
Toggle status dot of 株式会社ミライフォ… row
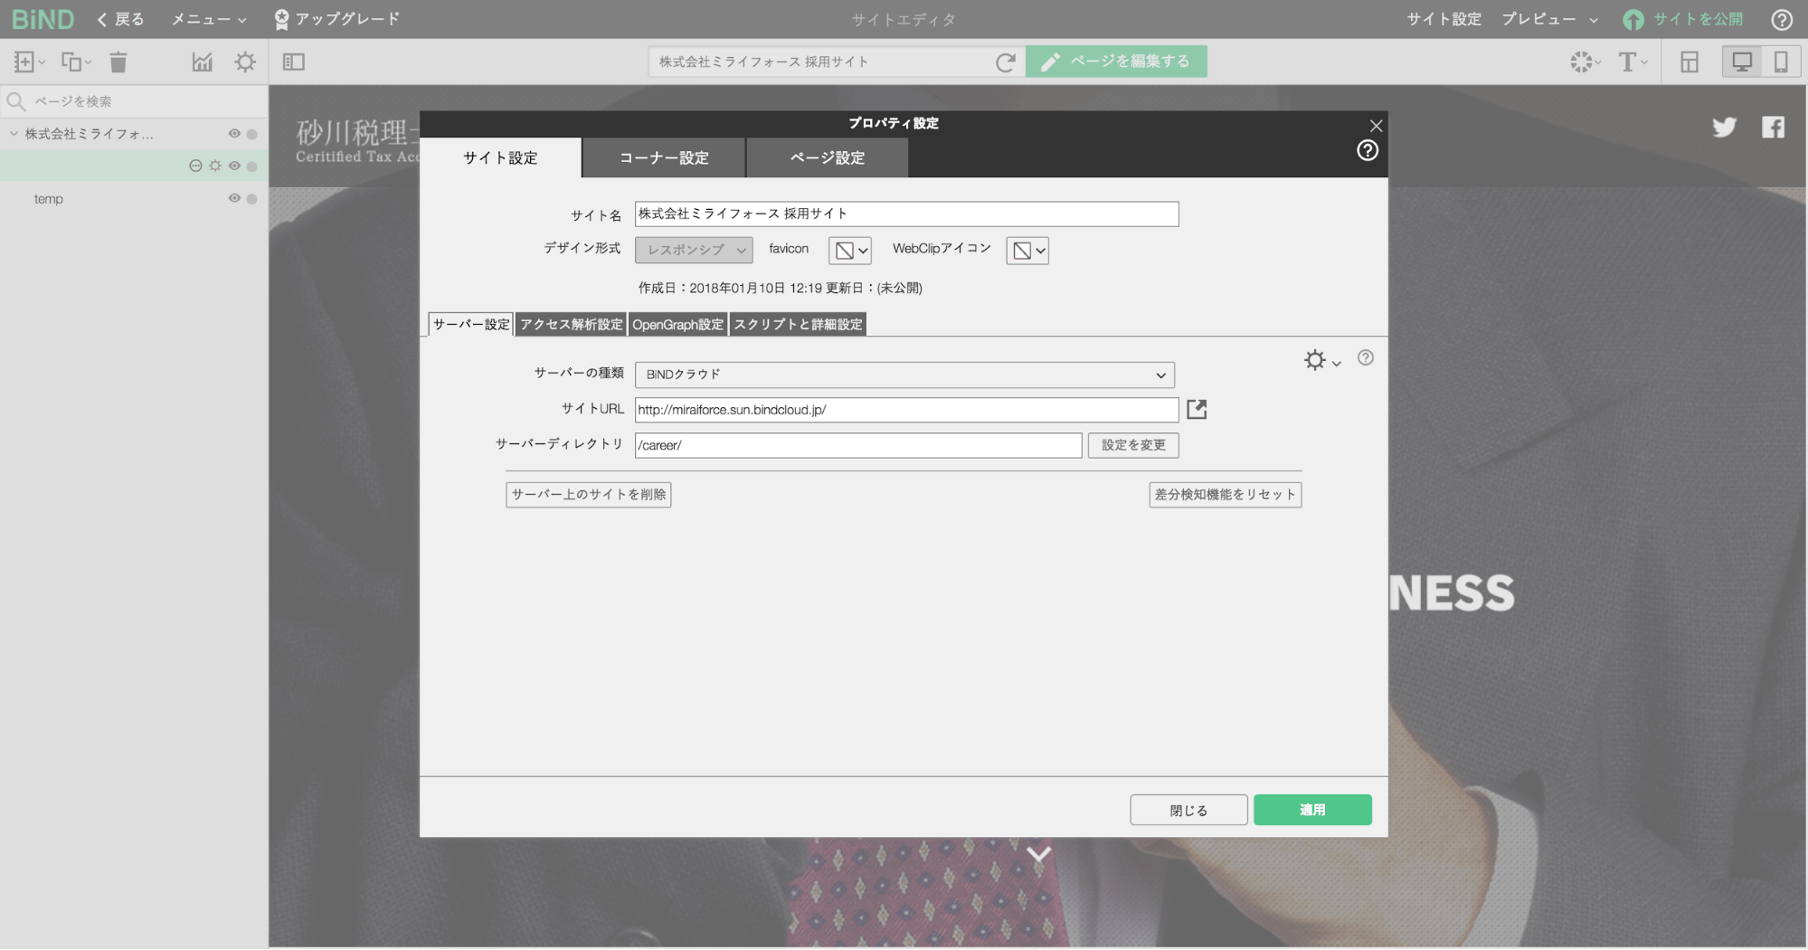pyautogui.click(x=252, y=134)
